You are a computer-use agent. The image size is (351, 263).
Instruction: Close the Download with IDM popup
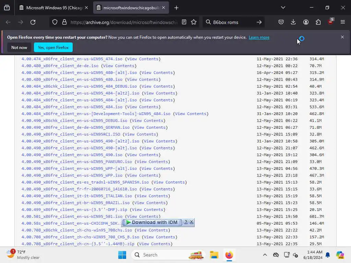tap(192, 222)
